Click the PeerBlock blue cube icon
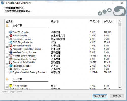This screenshot has width=127, height=101. pos(11,66)
